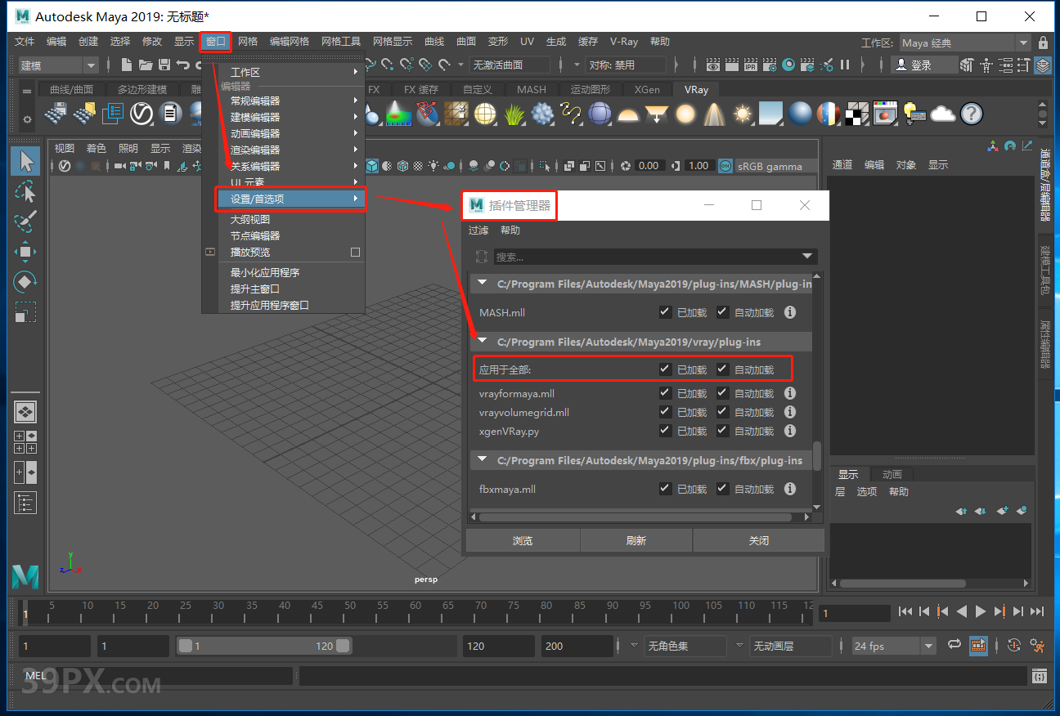Toggle the sRGB gamma ON button

725,165
